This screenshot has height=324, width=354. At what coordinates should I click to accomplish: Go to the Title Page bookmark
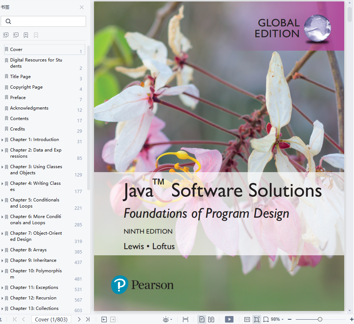44,77
